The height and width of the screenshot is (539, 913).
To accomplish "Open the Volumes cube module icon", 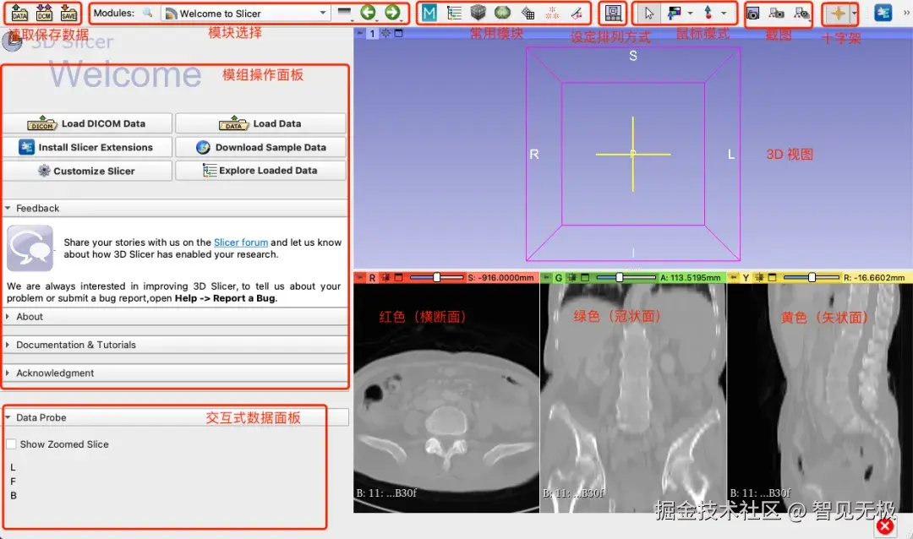I will click(478, 13).
